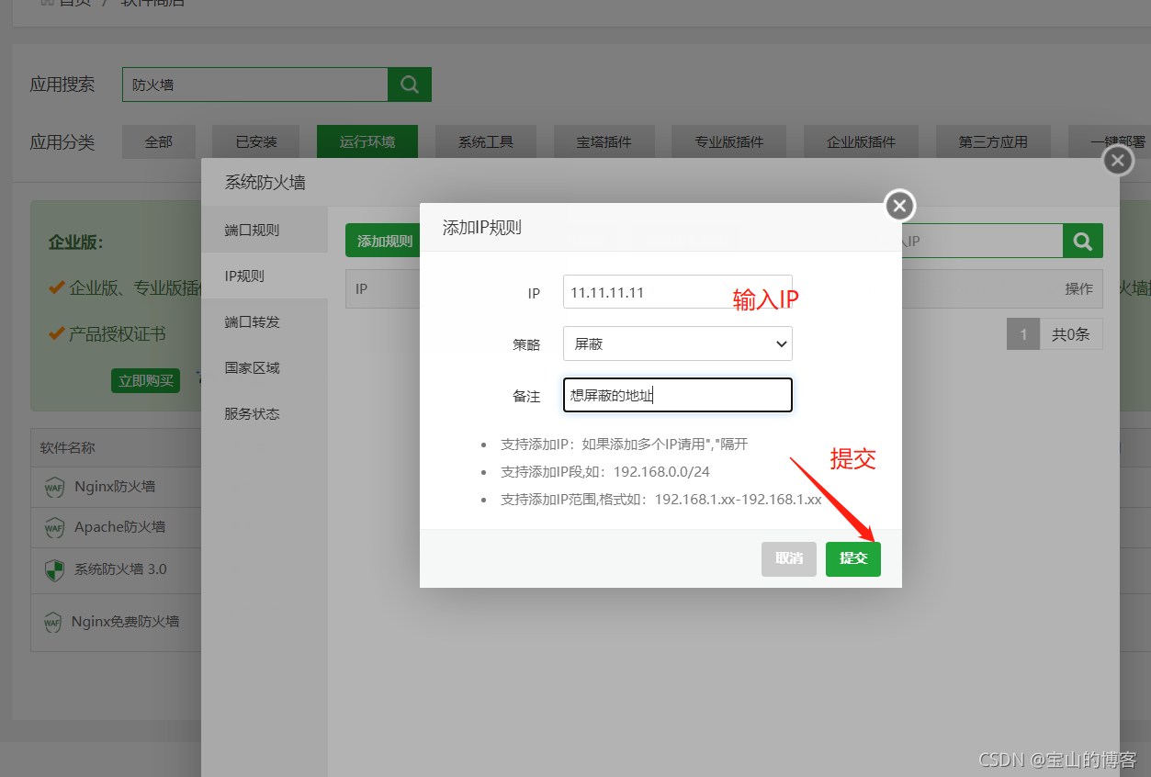The height and width of the screenshot is (777, 1151).
Task: Click the 添加规则 green button
Action: pyautogui.click(x=384, y=241)
